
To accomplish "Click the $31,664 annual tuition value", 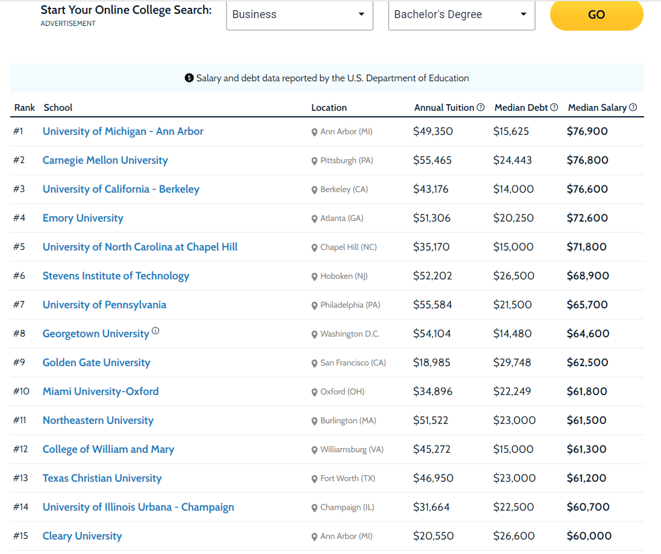I will pyautogui.click(x=431, y=507).
